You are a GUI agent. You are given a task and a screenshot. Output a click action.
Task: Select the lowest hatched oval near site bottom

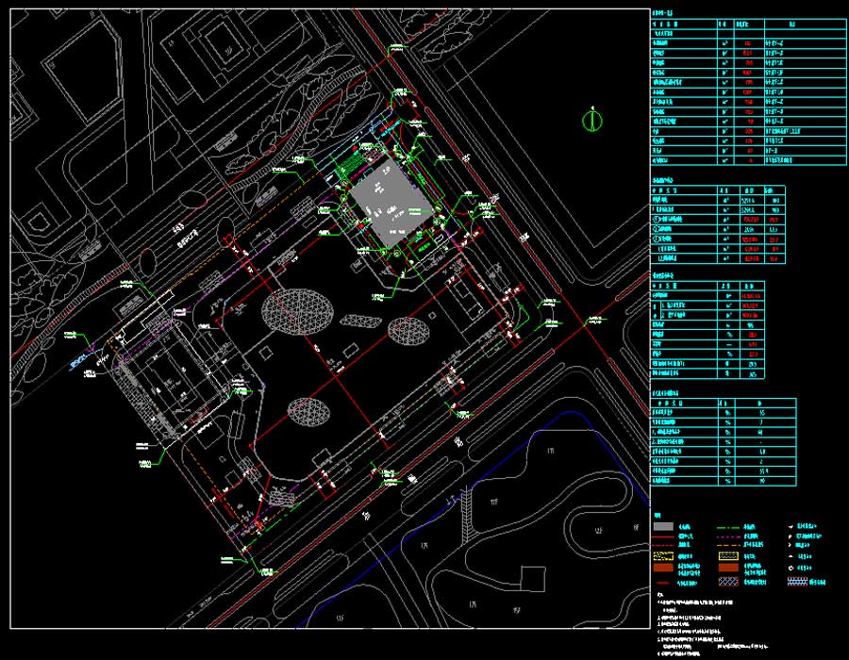(308, 411)
